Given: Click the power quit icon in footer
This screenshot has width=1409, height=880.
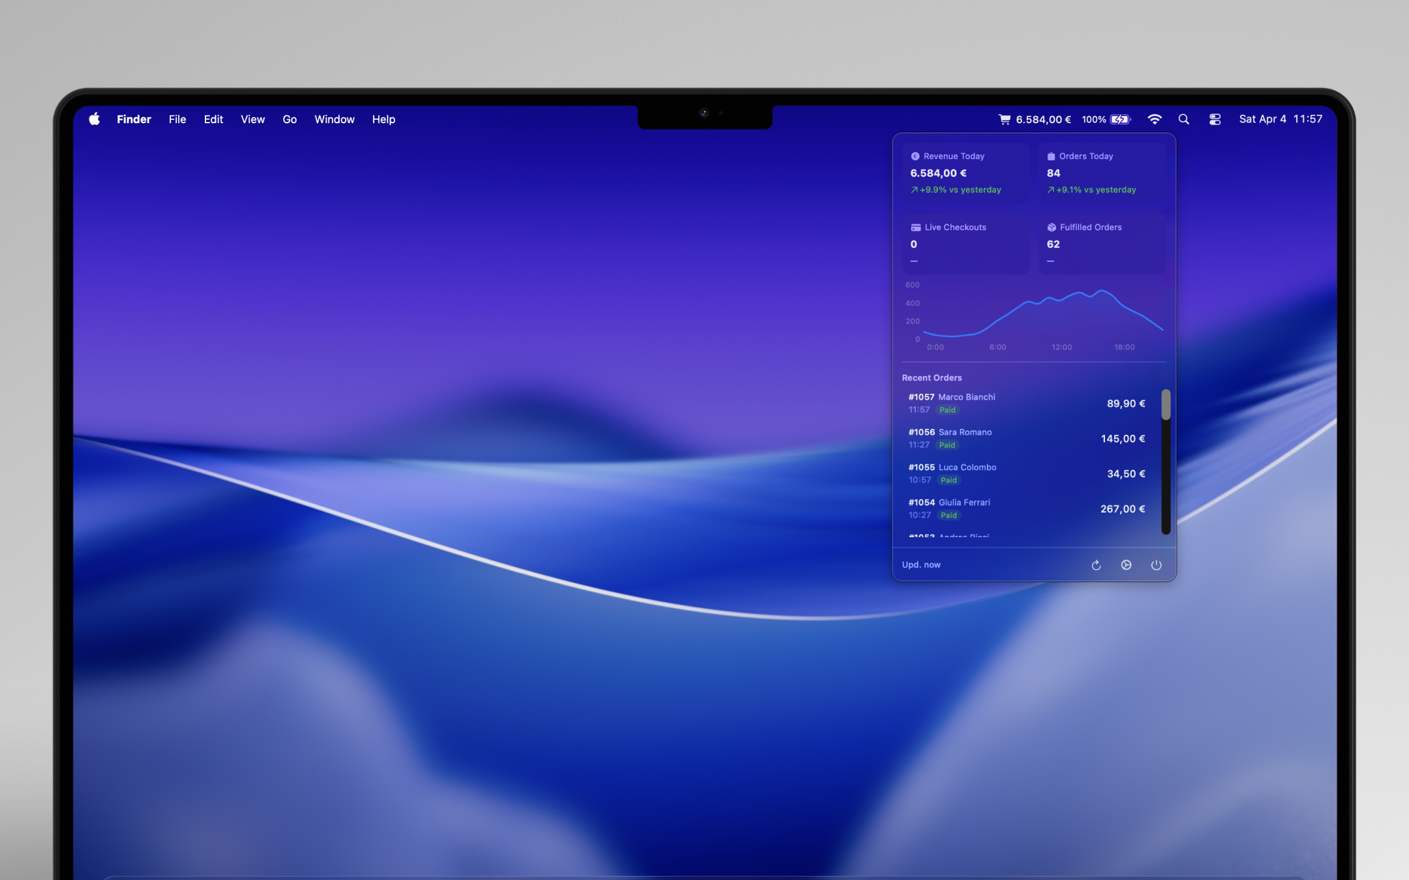Looking at the screenshot, I should pos(1156,565).
